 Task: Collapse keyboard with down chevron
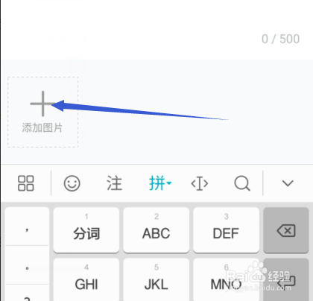click(x=288, y=183)
